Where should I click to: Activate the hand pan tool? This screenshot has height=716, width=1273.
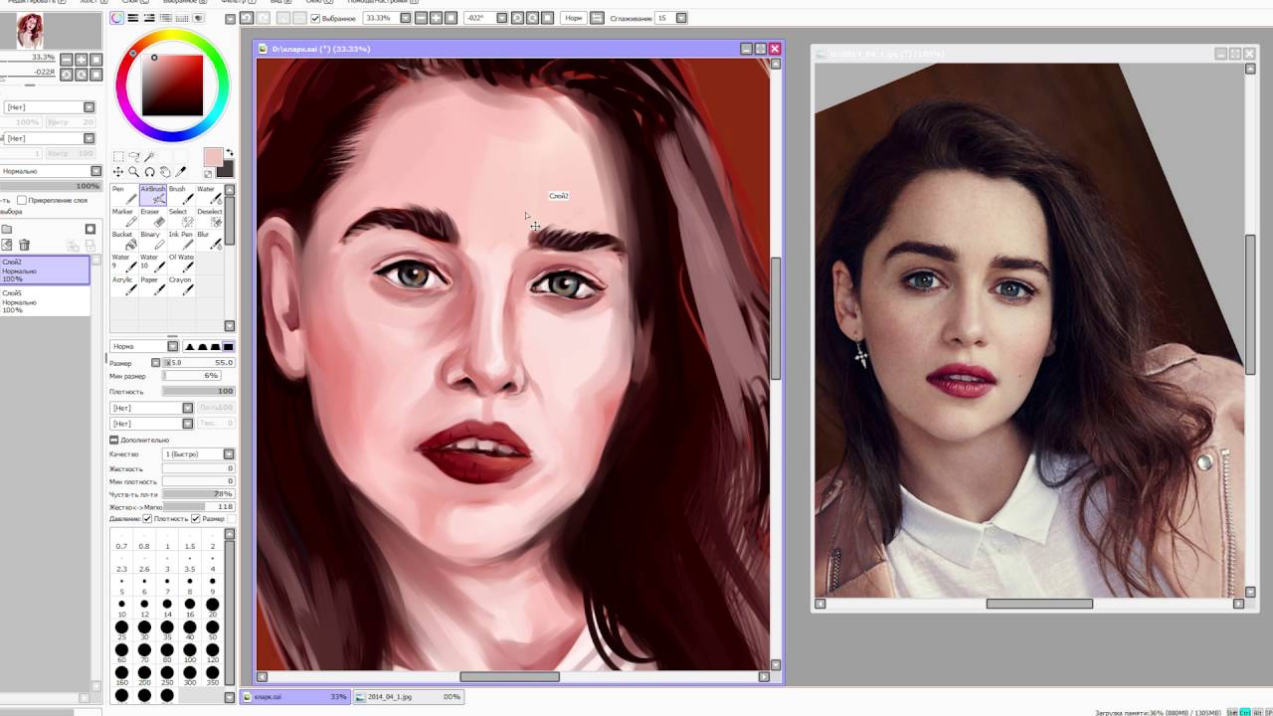point(165,172)
